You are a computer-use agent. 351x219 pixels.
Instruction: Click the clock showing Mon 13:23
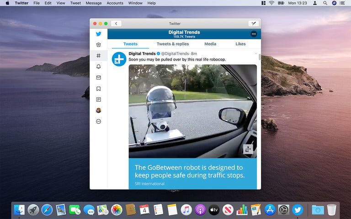(x=298, y=3)
